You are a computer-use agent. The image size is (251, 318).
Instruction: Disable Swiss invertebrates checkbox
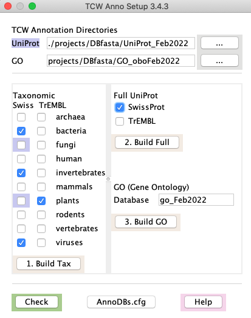click(21, 173)
